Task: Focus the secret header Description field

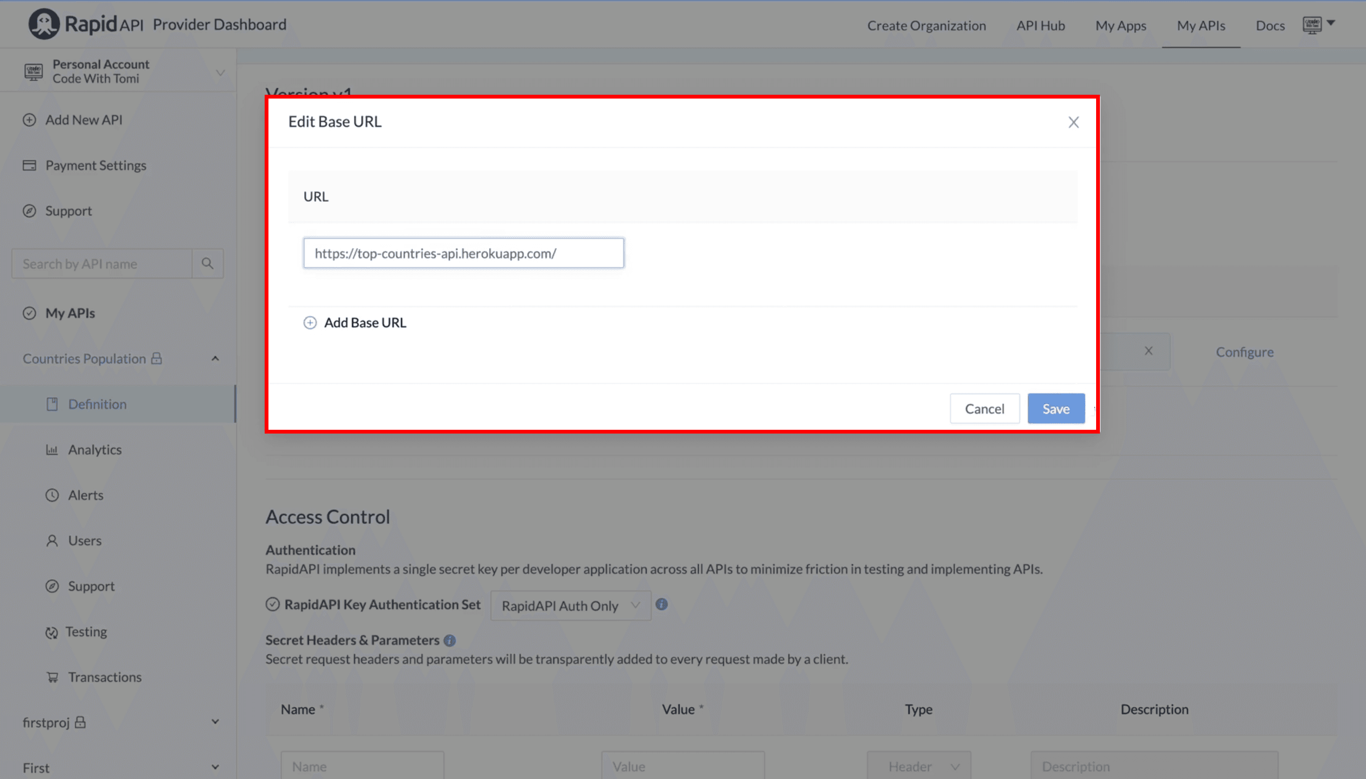Action: (x=1154, y=766)
